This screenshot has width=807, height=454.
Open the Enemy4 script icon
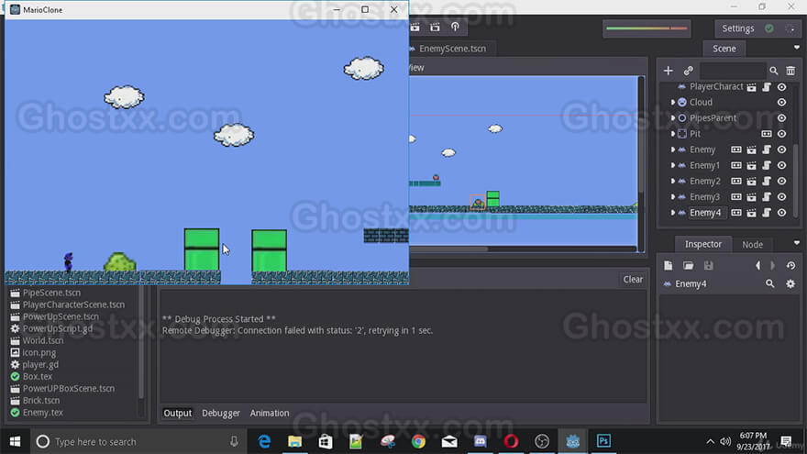click(x=767, y=213)
